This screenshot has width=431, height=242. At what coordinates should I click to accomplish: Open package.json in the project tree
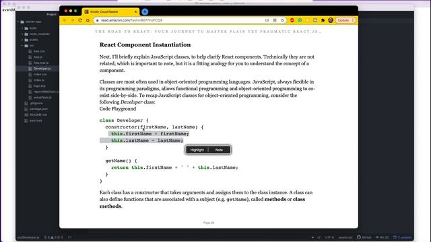[x=38, y=109]
